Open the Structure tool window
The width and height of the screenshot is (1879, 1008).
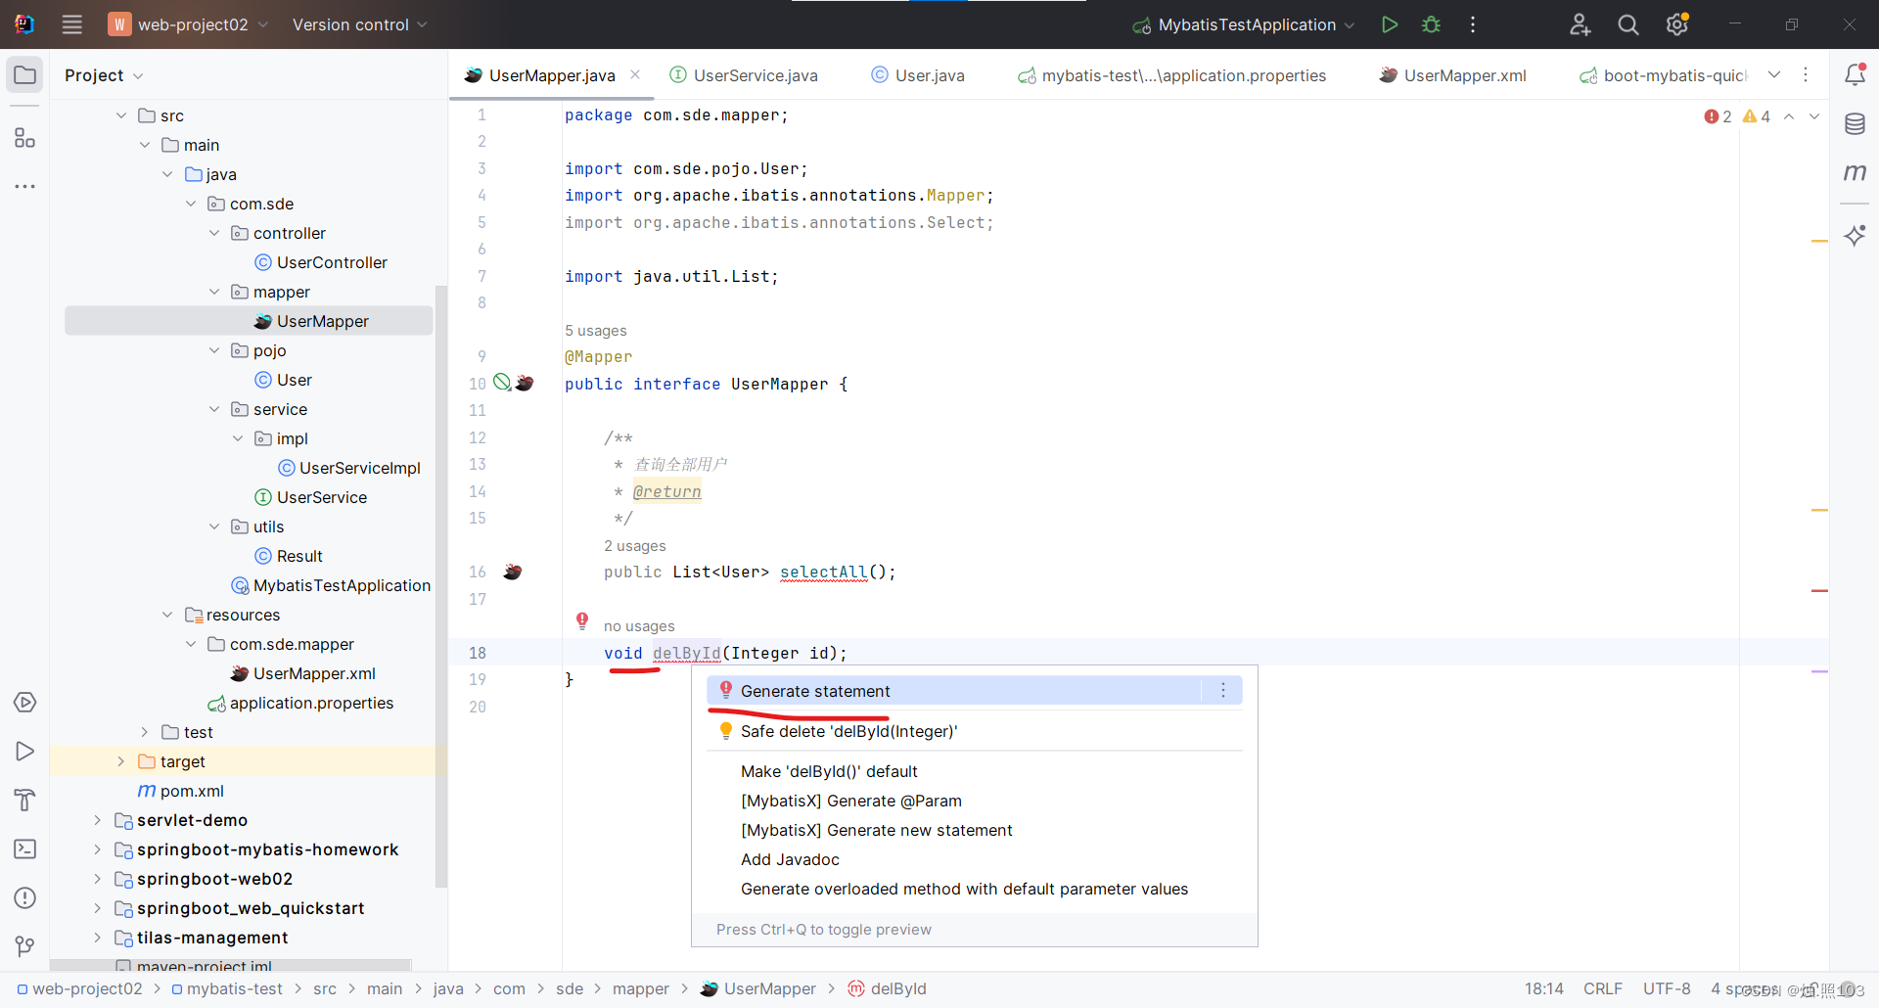24,138
